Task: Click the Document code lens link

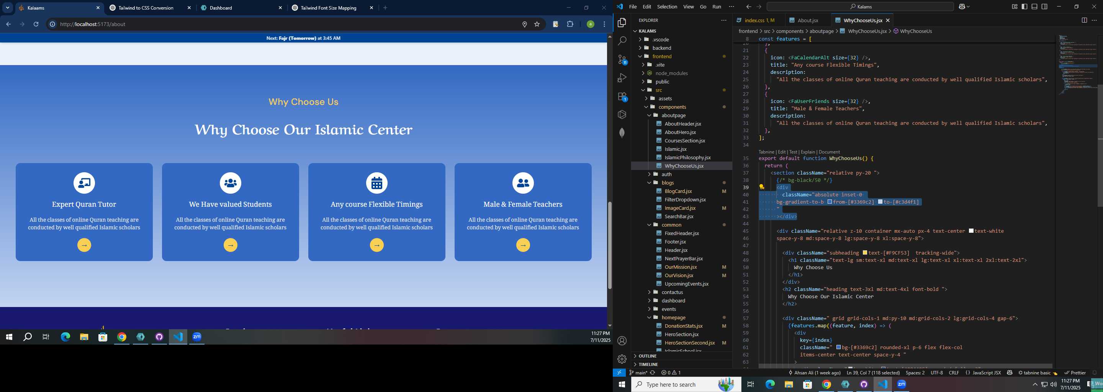Action: (x=829, y=152)
